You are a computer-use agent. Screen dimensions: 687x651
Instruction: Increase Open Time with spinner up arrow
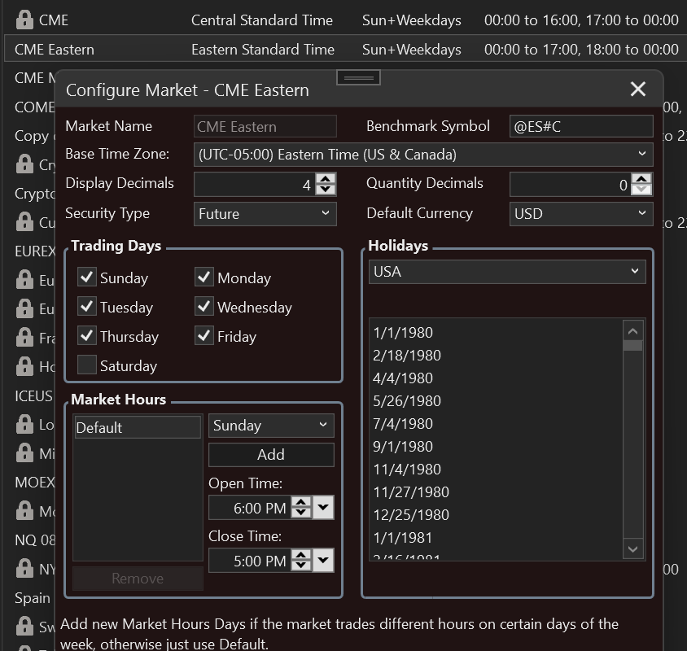(x=301, y=502)
